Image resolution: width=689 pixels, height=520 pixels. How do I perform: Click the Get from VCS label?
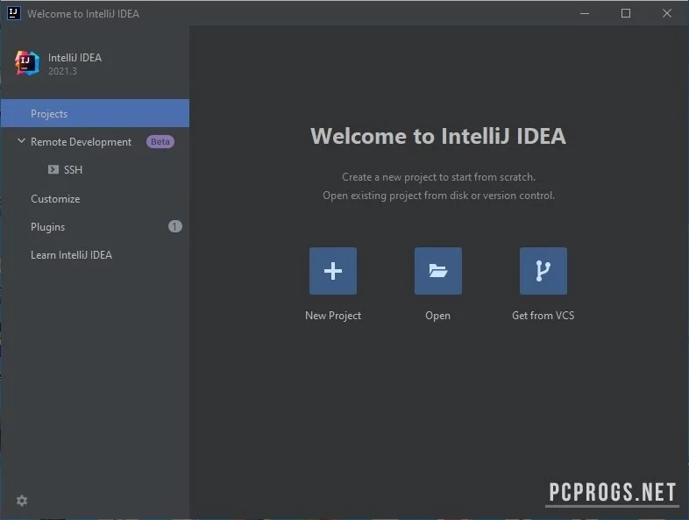543,316
